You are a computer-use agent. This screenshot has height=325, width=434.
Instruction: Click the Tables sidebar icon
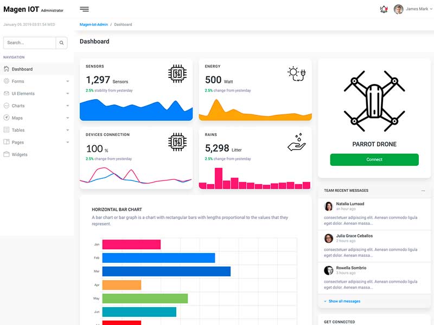tap(7, 130)
